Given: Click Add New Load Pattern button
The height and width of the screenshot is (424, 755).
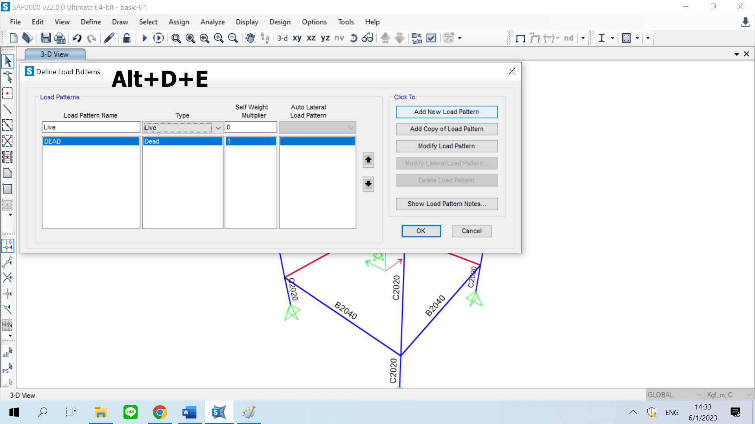Looking at the screenshot, I should click(x=447, y=112).
